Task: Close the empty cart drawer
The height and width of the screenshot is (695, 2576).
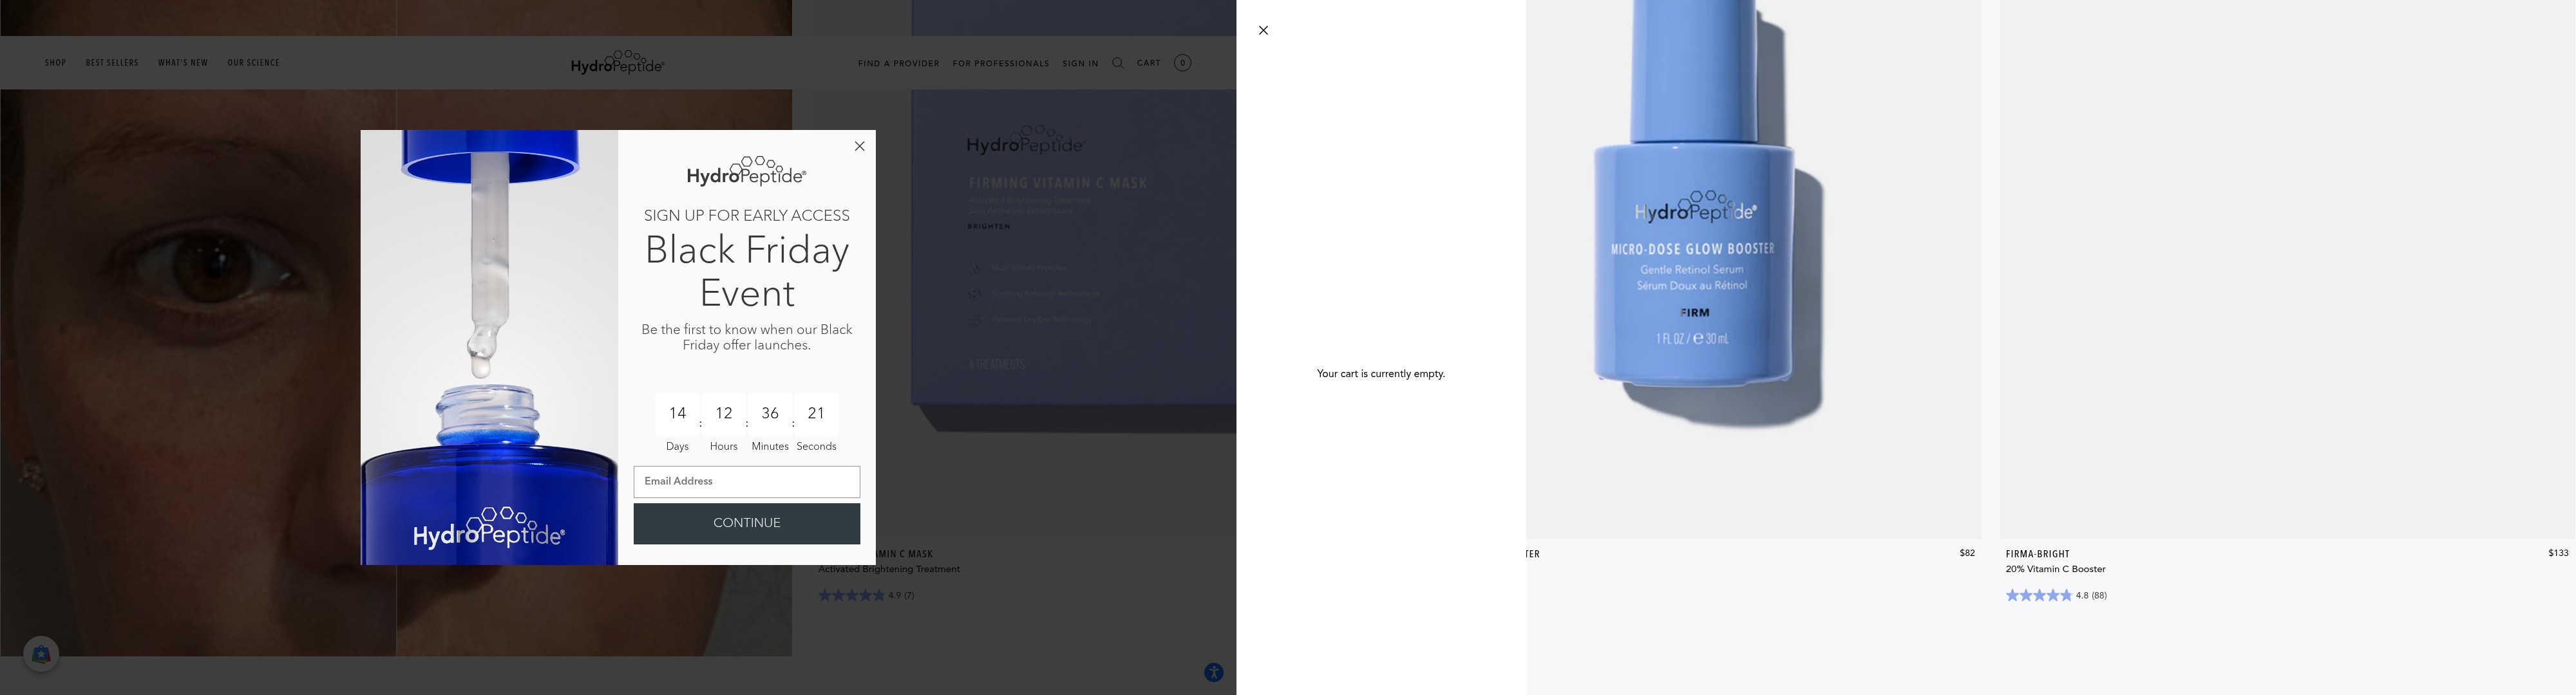Action: pos(1263,30)
